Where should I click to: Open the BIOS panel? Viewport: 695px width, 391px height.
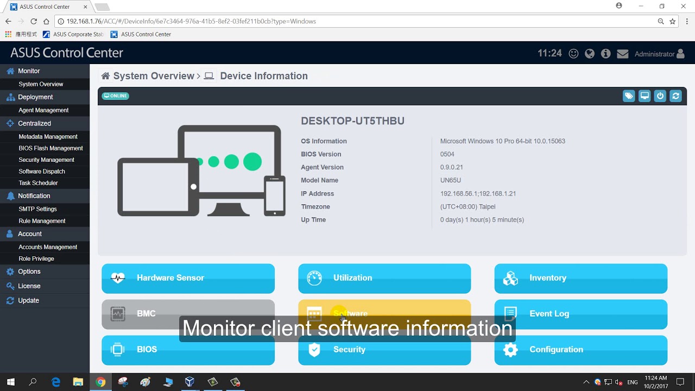coord(188,350)
